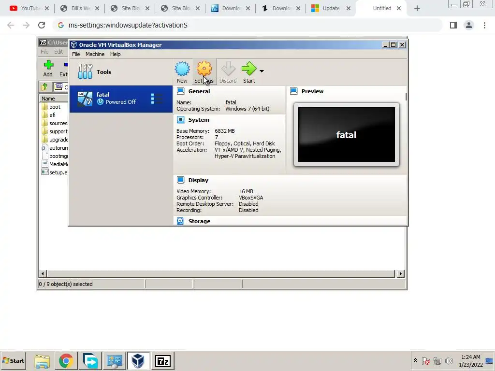Close the Untitled browser tab

click(399, 8)
